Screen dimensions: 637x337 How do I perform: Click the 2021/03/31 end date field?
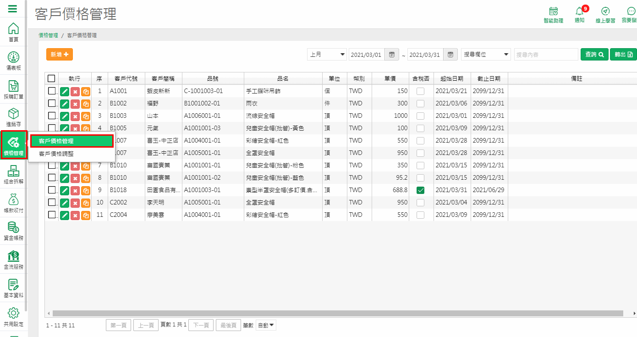point(425,55)
